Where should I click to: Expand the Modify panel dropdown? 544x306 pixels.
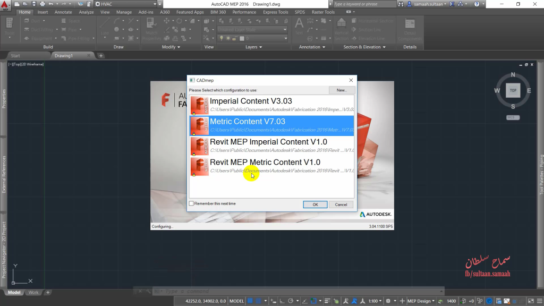point(171,47)
